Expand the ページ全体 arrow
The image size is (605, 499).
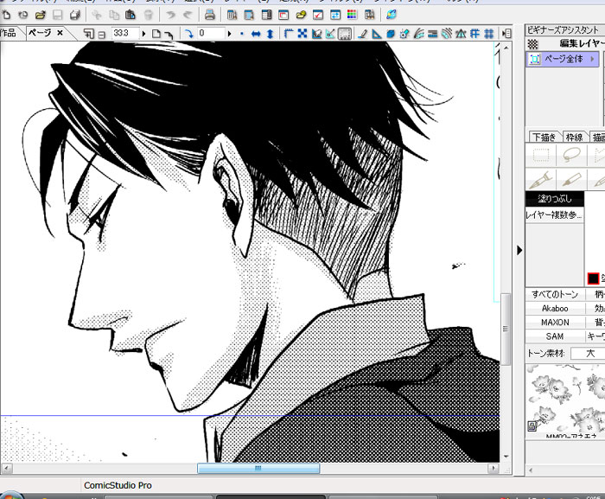pos(592,59)
